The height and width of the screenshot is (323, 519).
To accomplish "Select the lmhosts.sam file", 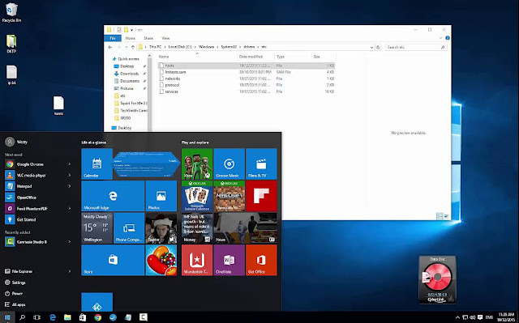I will (x=247, y=72).
